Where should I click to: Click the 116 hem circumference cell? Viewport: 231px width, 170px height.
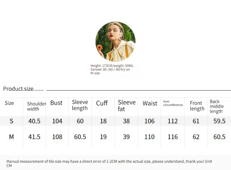(173, 137)
